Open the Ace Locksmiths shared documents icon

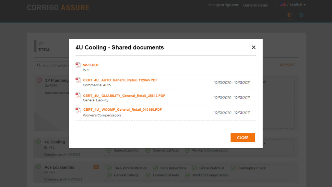[96, 167]
